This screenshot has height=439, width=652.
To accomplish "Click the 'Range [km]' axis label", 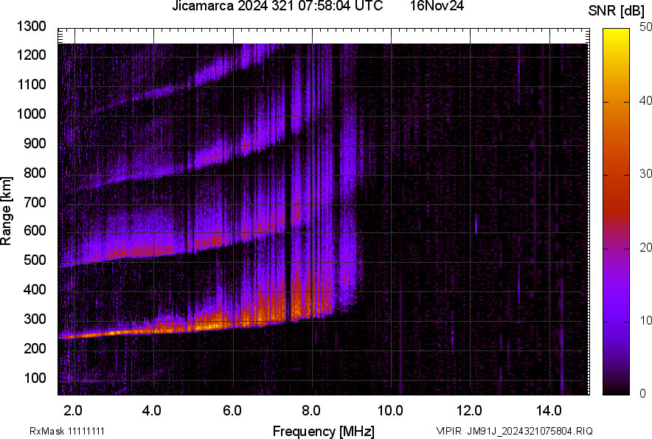I will (x=6, y=211).
